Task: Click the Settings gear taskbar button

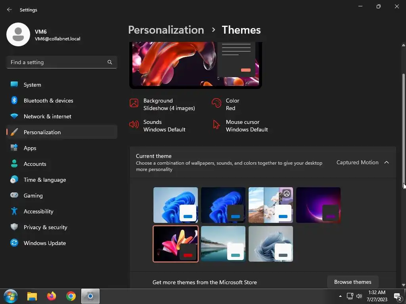Action: click(x=90, y=296)
